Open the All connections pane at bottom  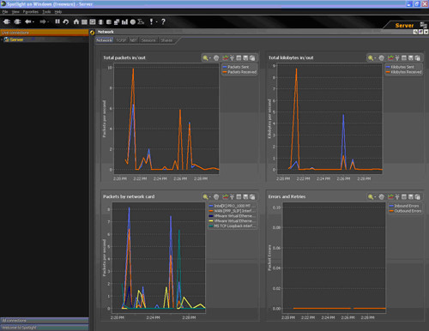[45, 321]
